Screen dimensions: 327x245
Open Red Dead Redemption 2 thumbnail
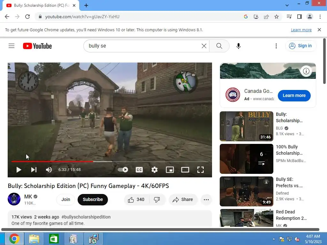point(247,218)
